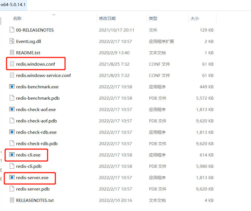Select the redis.windows.conf file icon
251x211 pixels.
[12, 64]
